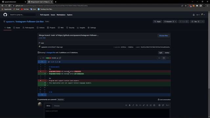Viewport: 210px width, 118px height.
Task: Open the browser Extensions puzzle icon
Action: click(x=197, y=6)
